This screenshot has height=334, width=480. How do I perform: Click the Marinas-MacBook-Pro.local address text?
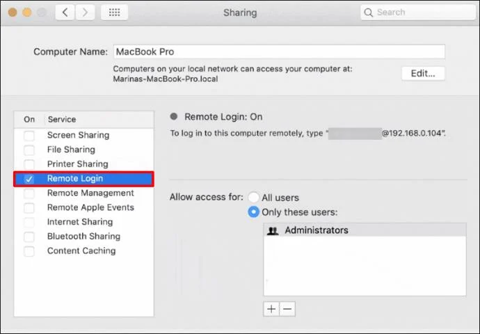[166, 79]
